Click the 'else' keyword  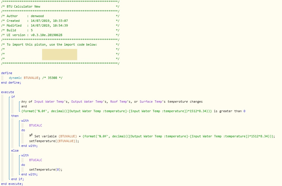[15, 150]
